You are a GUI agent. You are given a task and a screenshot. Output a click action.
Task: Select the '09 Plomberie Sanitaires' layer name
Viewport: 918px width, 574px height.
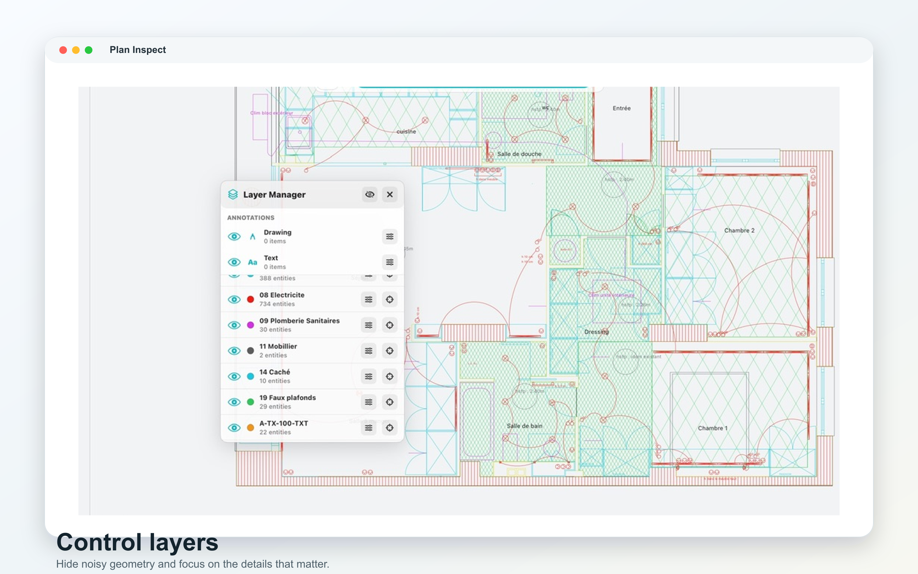click(x=300, y=321)
